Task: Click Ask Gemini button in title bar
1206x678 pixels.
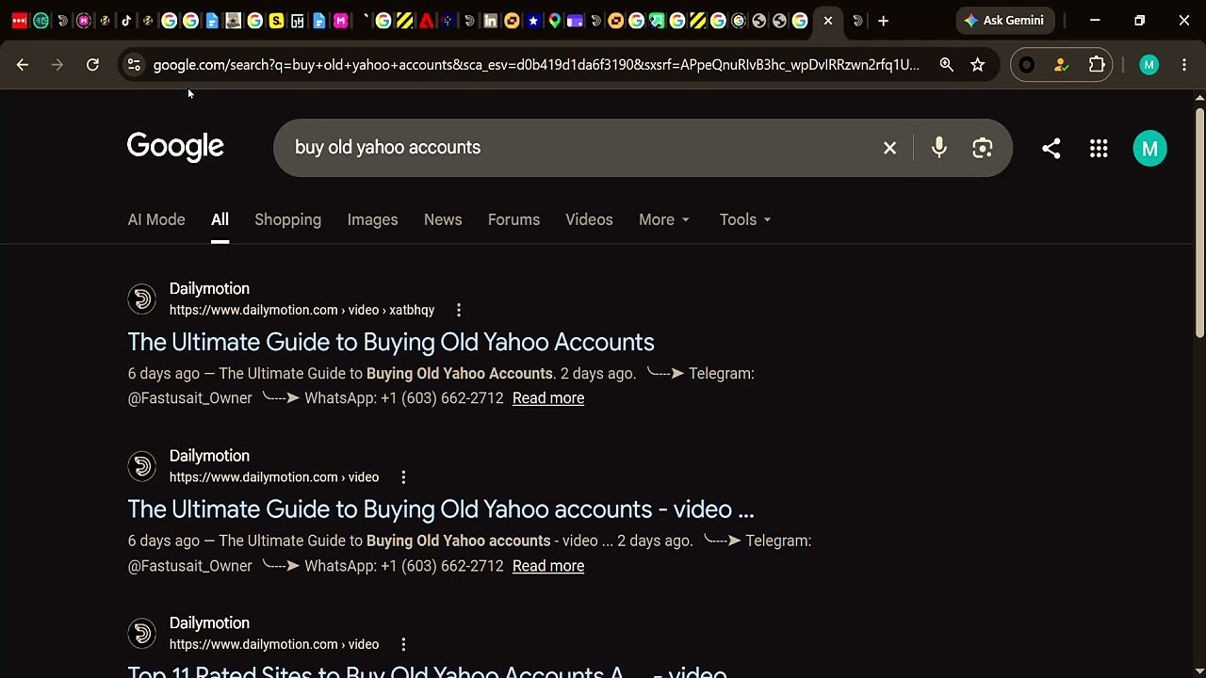Action: click(1004, 21)
